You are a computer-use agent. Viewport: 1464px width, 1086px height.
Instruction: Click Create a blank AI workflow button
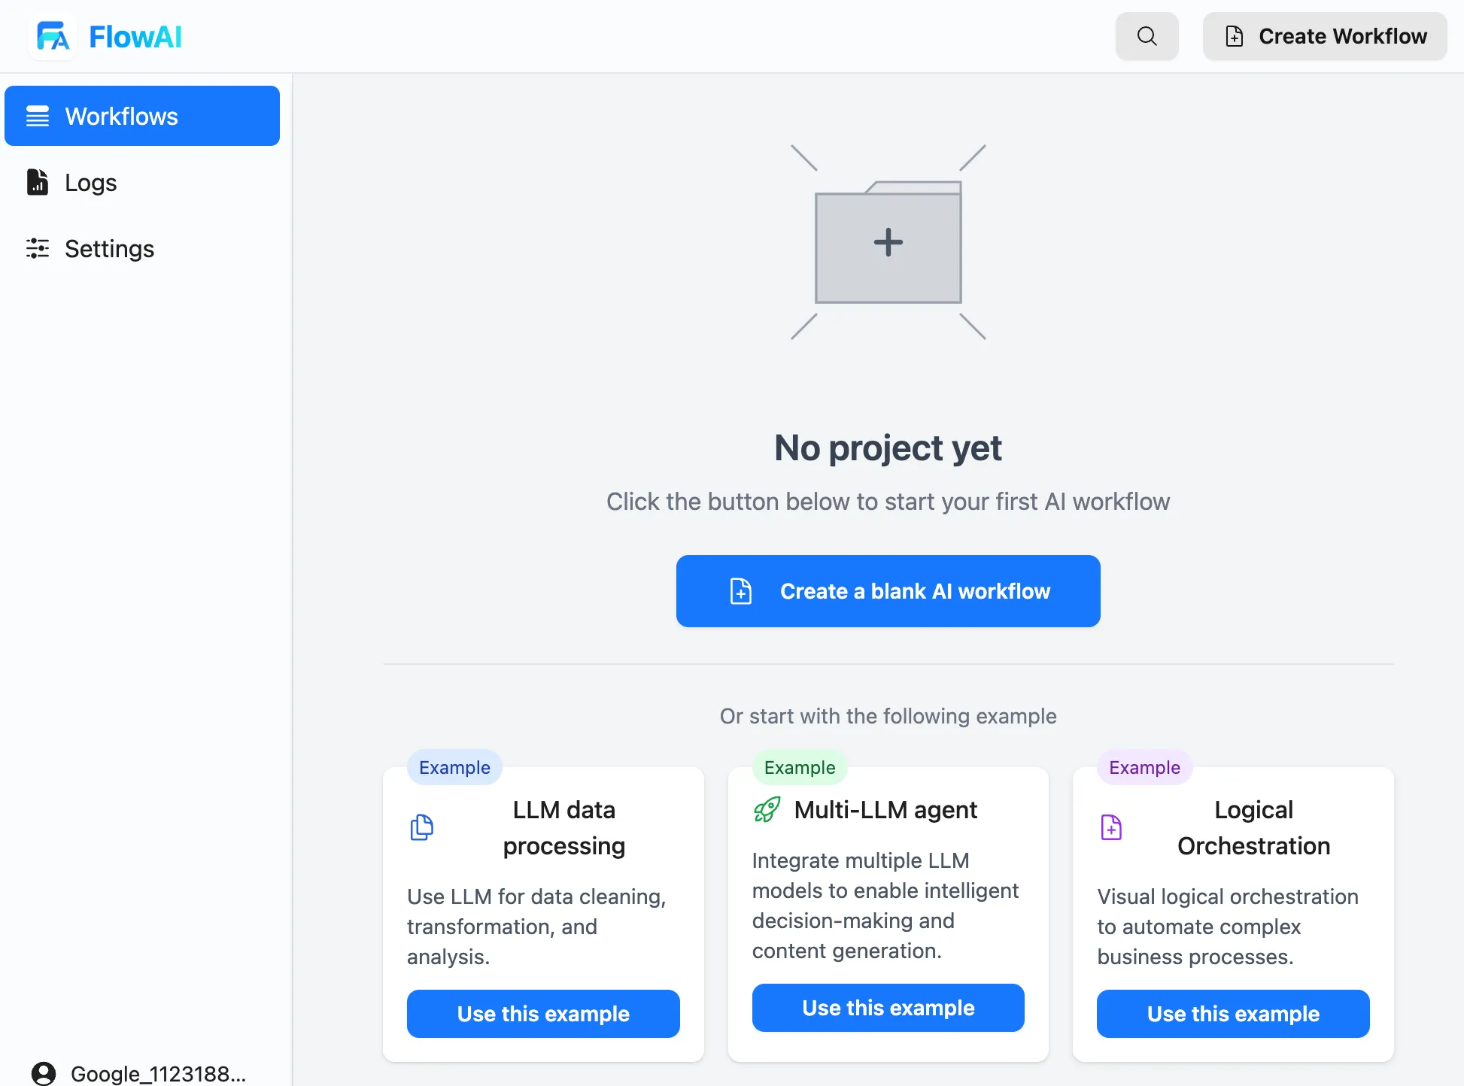point(889,592)
